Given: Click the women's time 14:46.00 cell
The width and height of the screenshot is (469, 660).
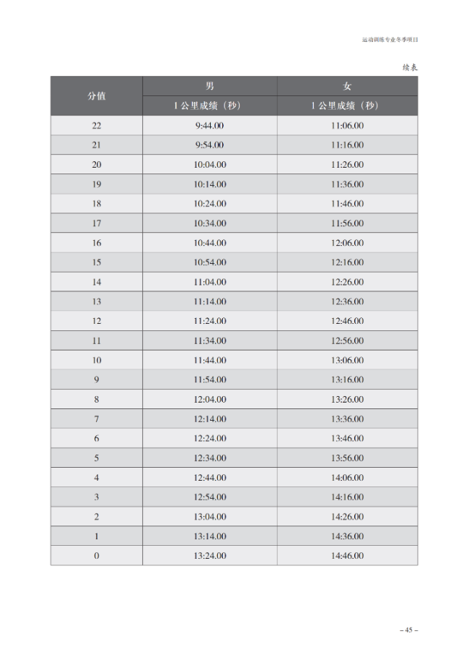Looking at the screenshot, I should (347, 556).
